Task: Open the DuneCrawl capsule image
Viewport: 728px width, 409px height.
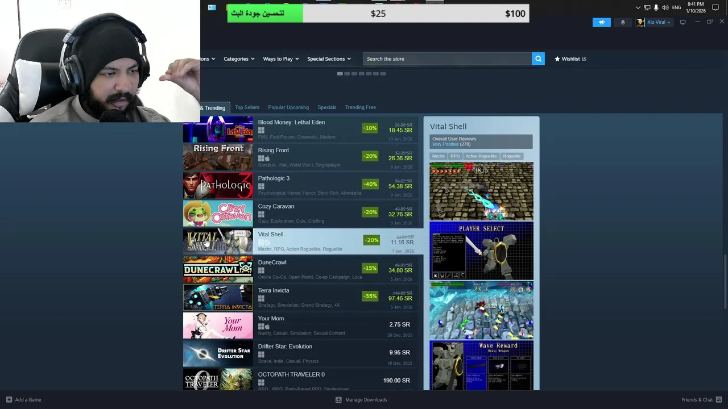Action: click(x=218, y=269)
